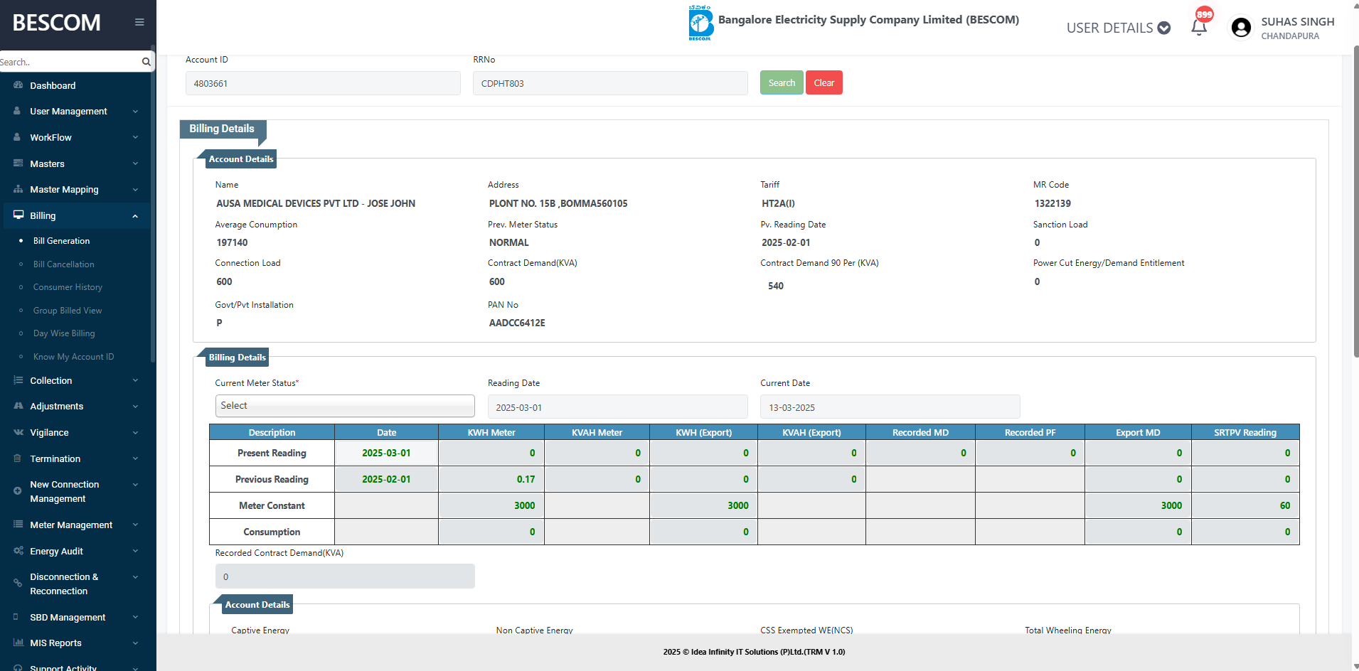1359x671 pixels.
Task: Click Present Reading KWH Meter cell
Action: click(x=491, y=453)
